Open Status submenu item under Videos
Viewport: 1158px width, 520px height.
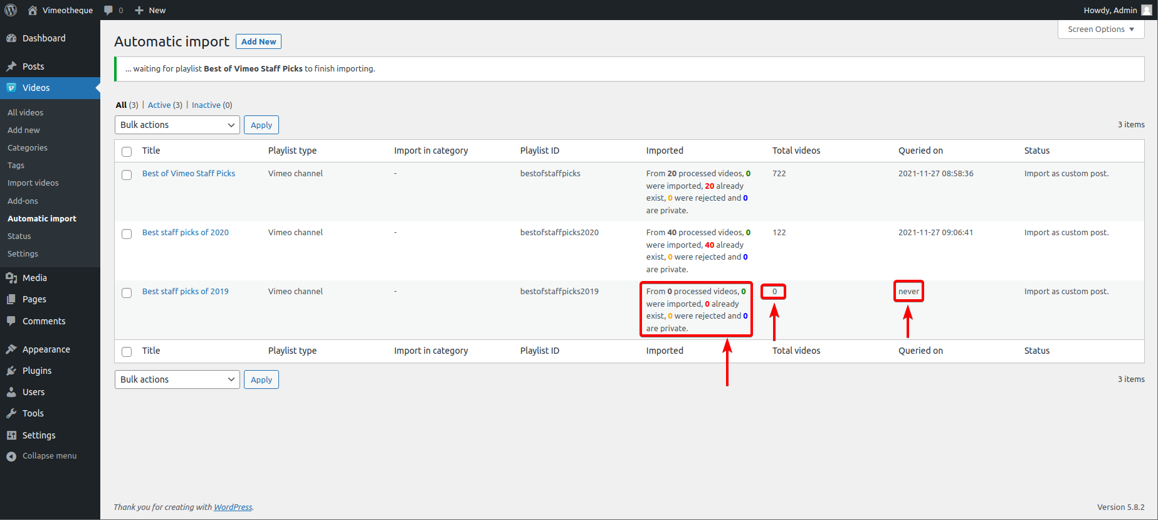[19, 236]
